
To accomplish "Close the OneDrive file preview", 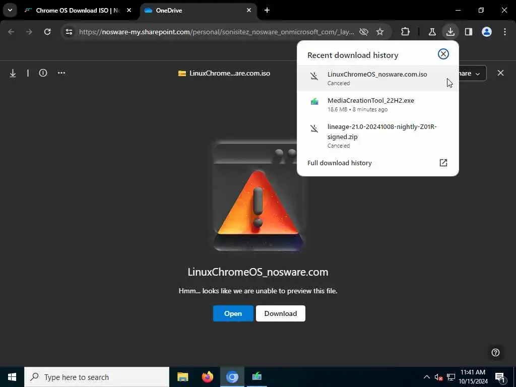I will [x=500, y=73].
